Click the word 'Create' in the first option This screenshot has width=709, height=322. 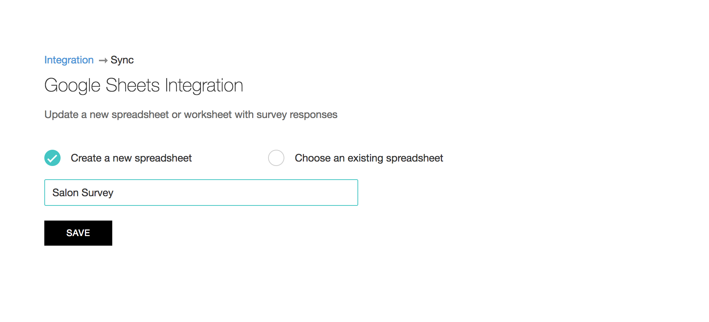(x=86, y=158)
